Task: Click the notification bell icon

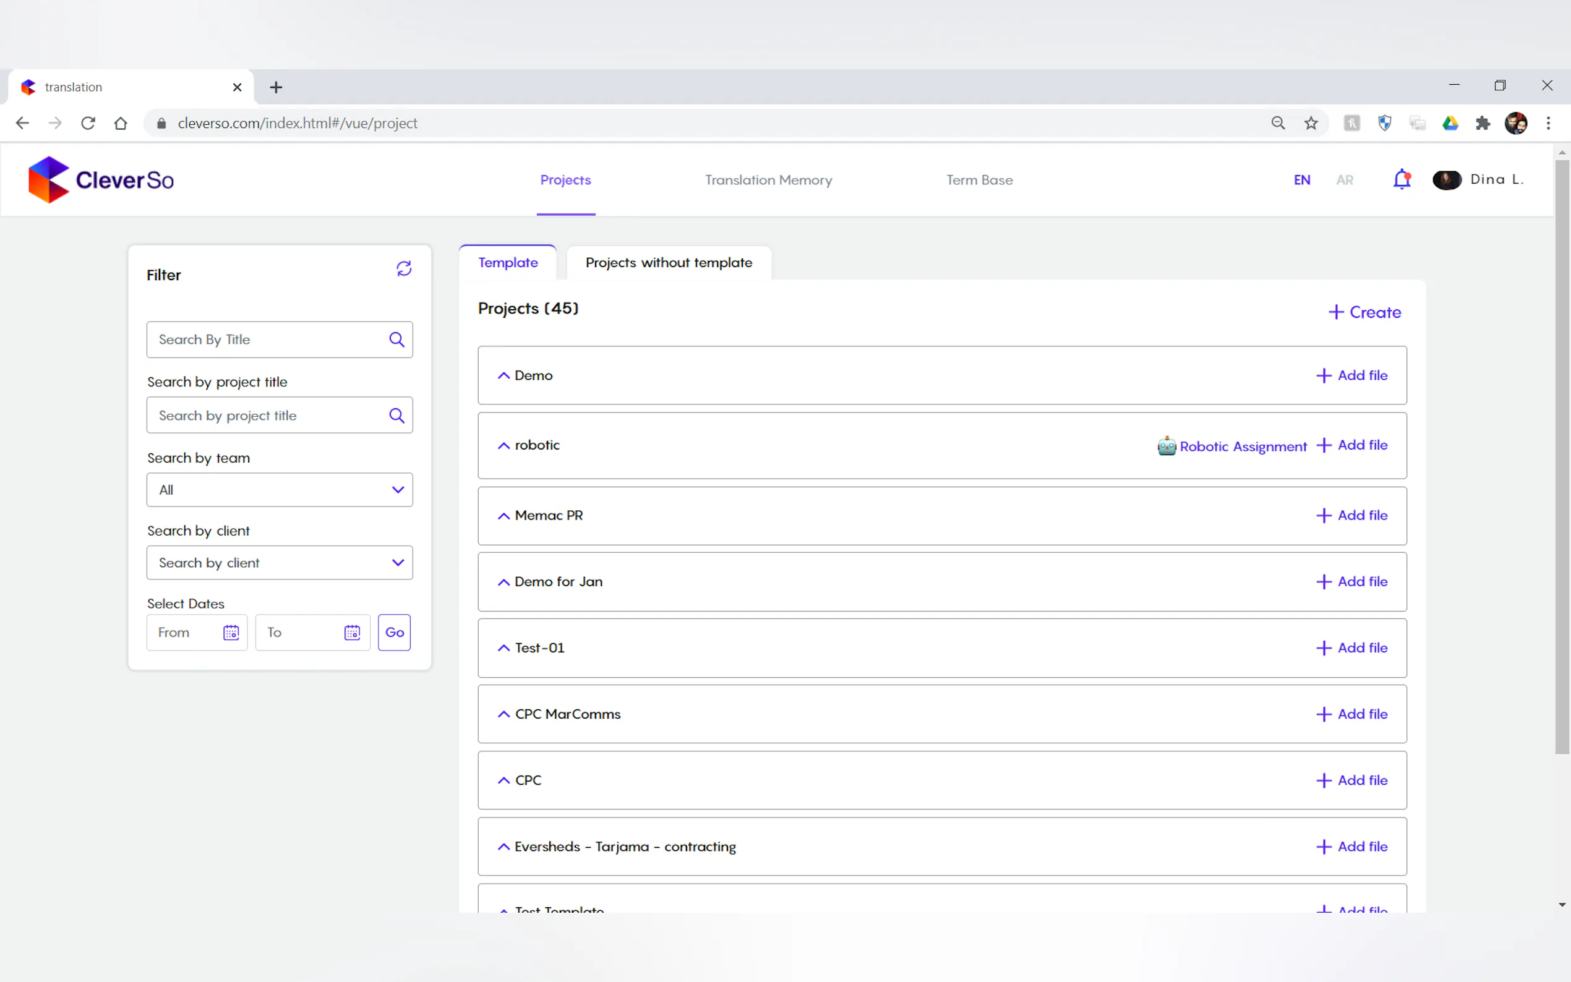Action: click(x=1402, y=179)
